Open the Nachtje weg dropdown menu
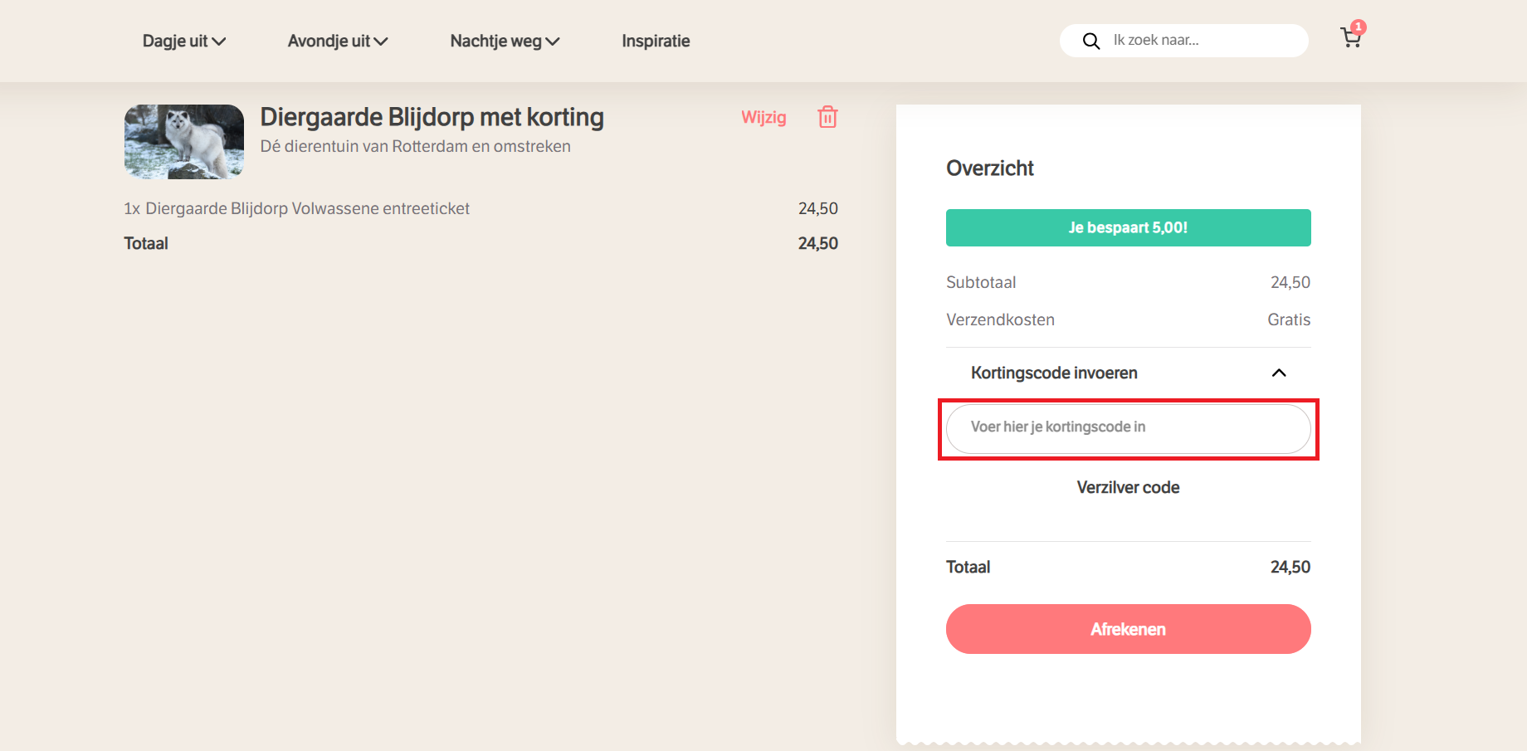This screenshot has height=751, width=1527. [505, 41]
